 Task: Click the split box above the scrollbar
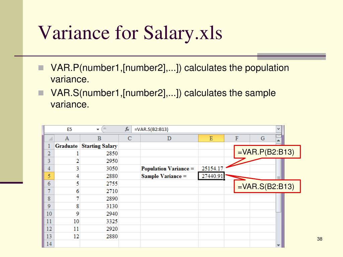278,136
